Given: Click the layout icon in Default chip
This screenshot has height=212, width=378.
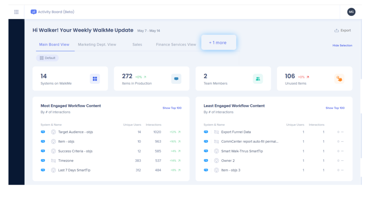Looking at the screenshot, I should click(x=42, y=58).
